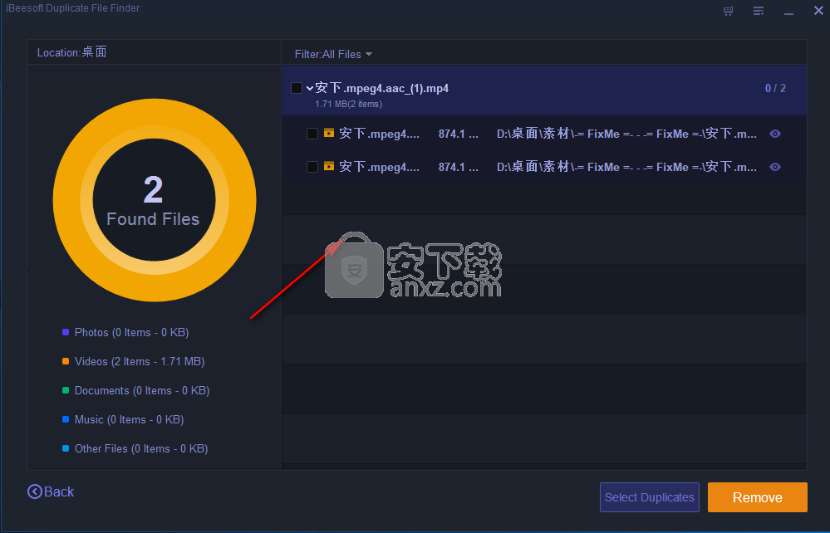
Task: Click the 0 / 2 selection counter
Action: [775, 88]
